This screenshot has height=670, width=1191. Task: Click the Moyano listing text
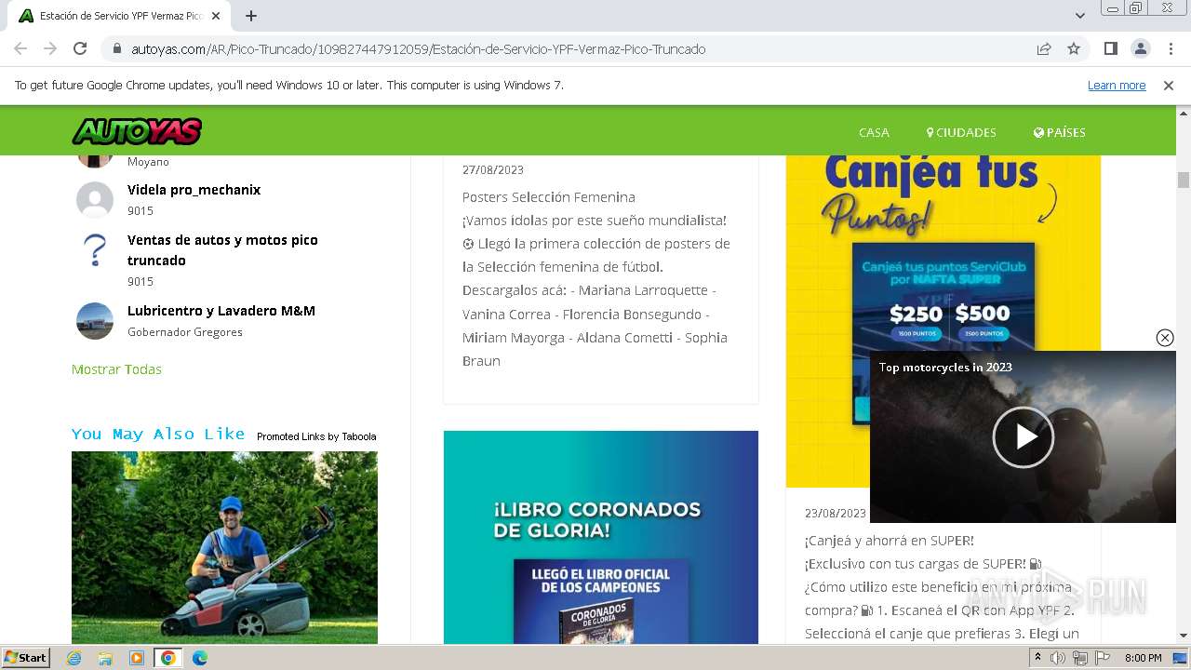(148, 162)
